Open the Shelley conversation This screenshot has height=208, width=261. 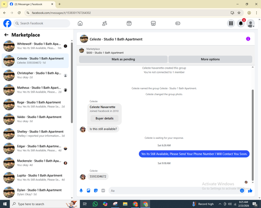[x=35, y=134]
